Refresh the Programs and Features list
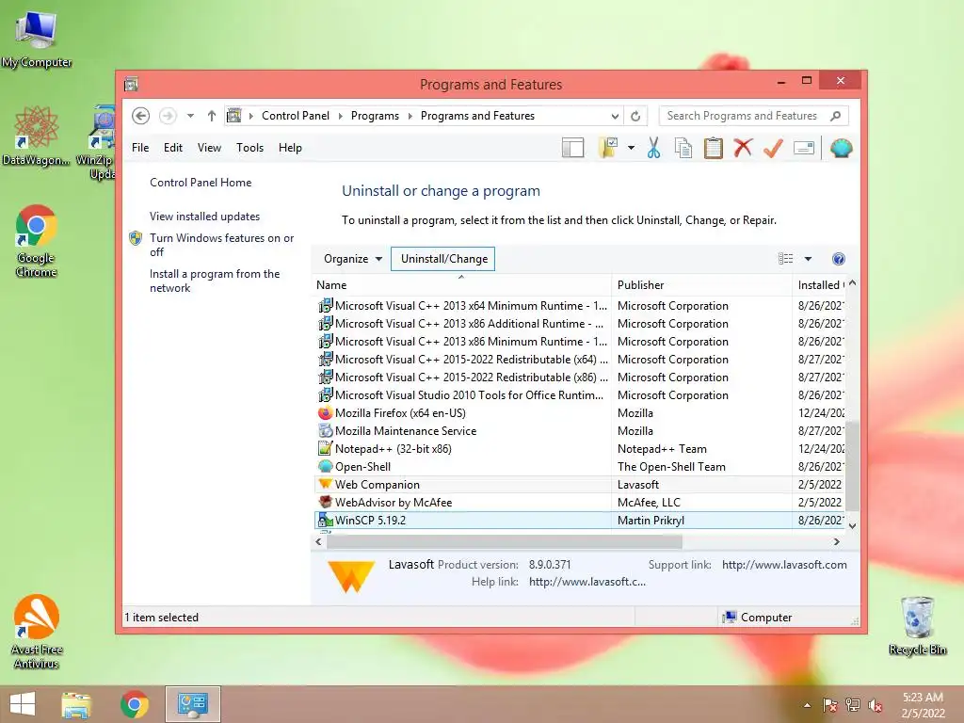964x723 pixels. (635, 116)
